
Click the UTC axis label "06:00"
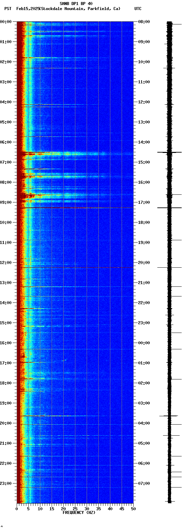[144, 463]
